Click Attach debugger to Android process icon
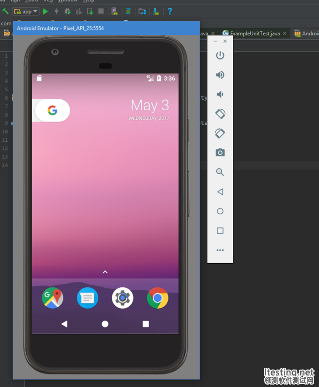 pyautogui.click(x=90, y=11)
